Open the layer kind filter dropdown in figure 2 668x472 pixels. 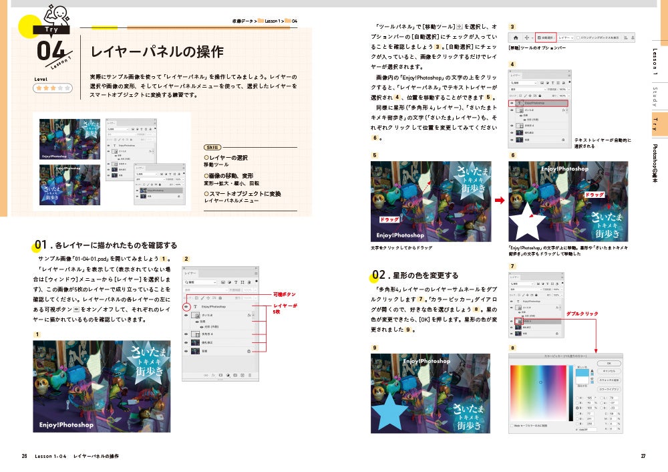tap(200, 282)
